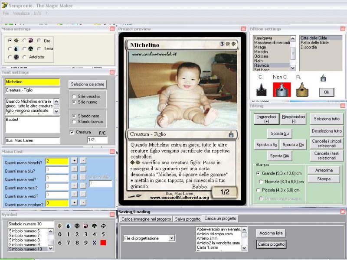Viewport: 347px width, 260px height.
Task: Select the black skull mana radio button
Action: tap(10, 57)
